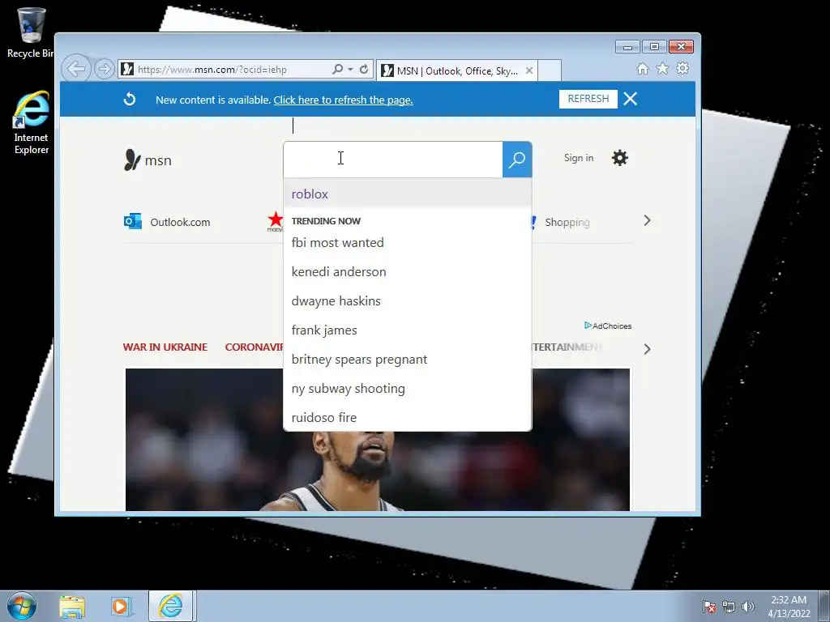Click the IE Forward navigation arrow

pos(105,70)
